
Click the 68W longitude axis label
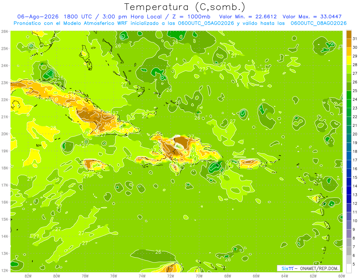coord(227,276)
